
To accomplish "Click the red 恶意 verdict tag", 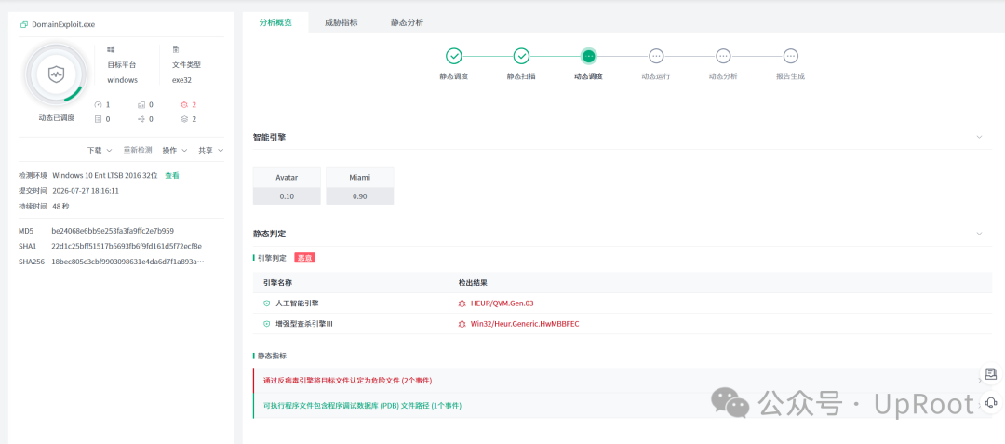I will [305, 258].
